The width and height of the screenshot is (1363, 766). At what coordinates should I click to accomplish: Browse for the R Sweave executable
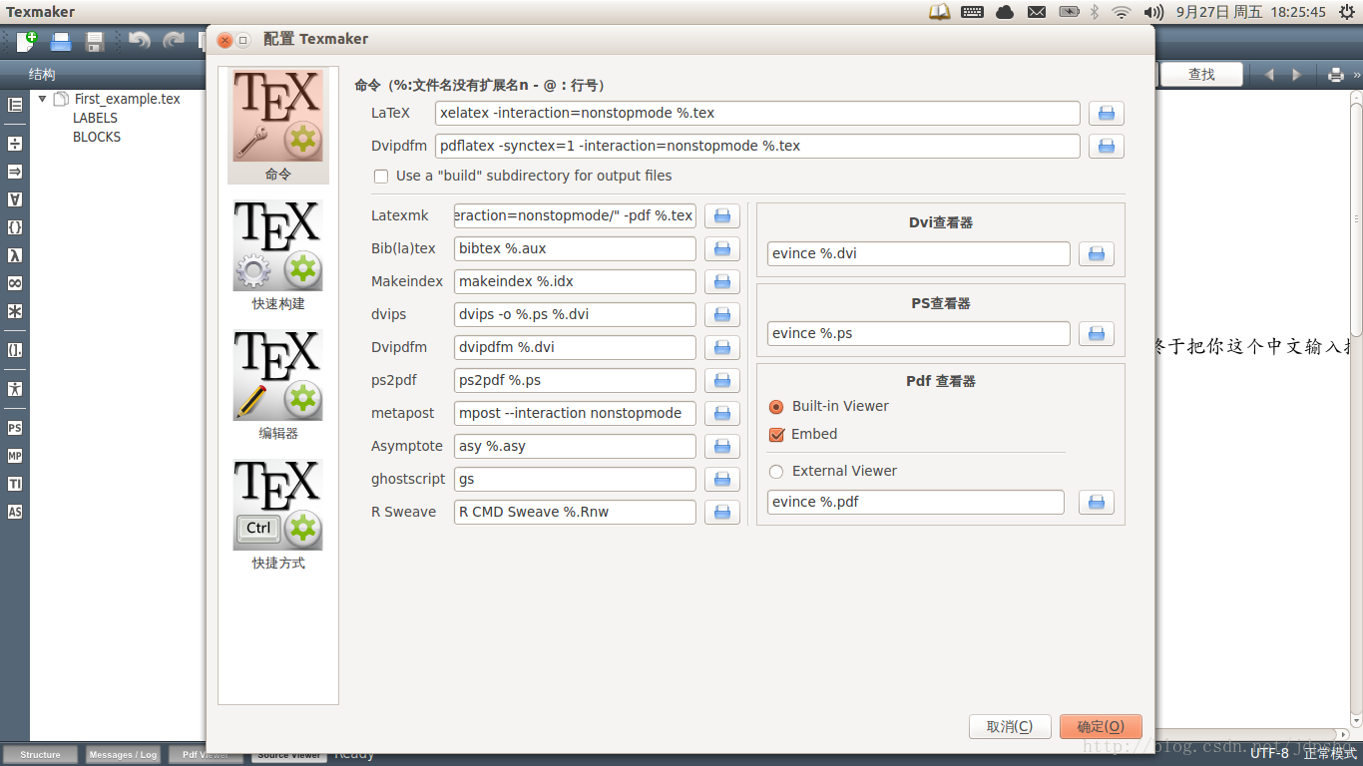click(x=722, y=512)
